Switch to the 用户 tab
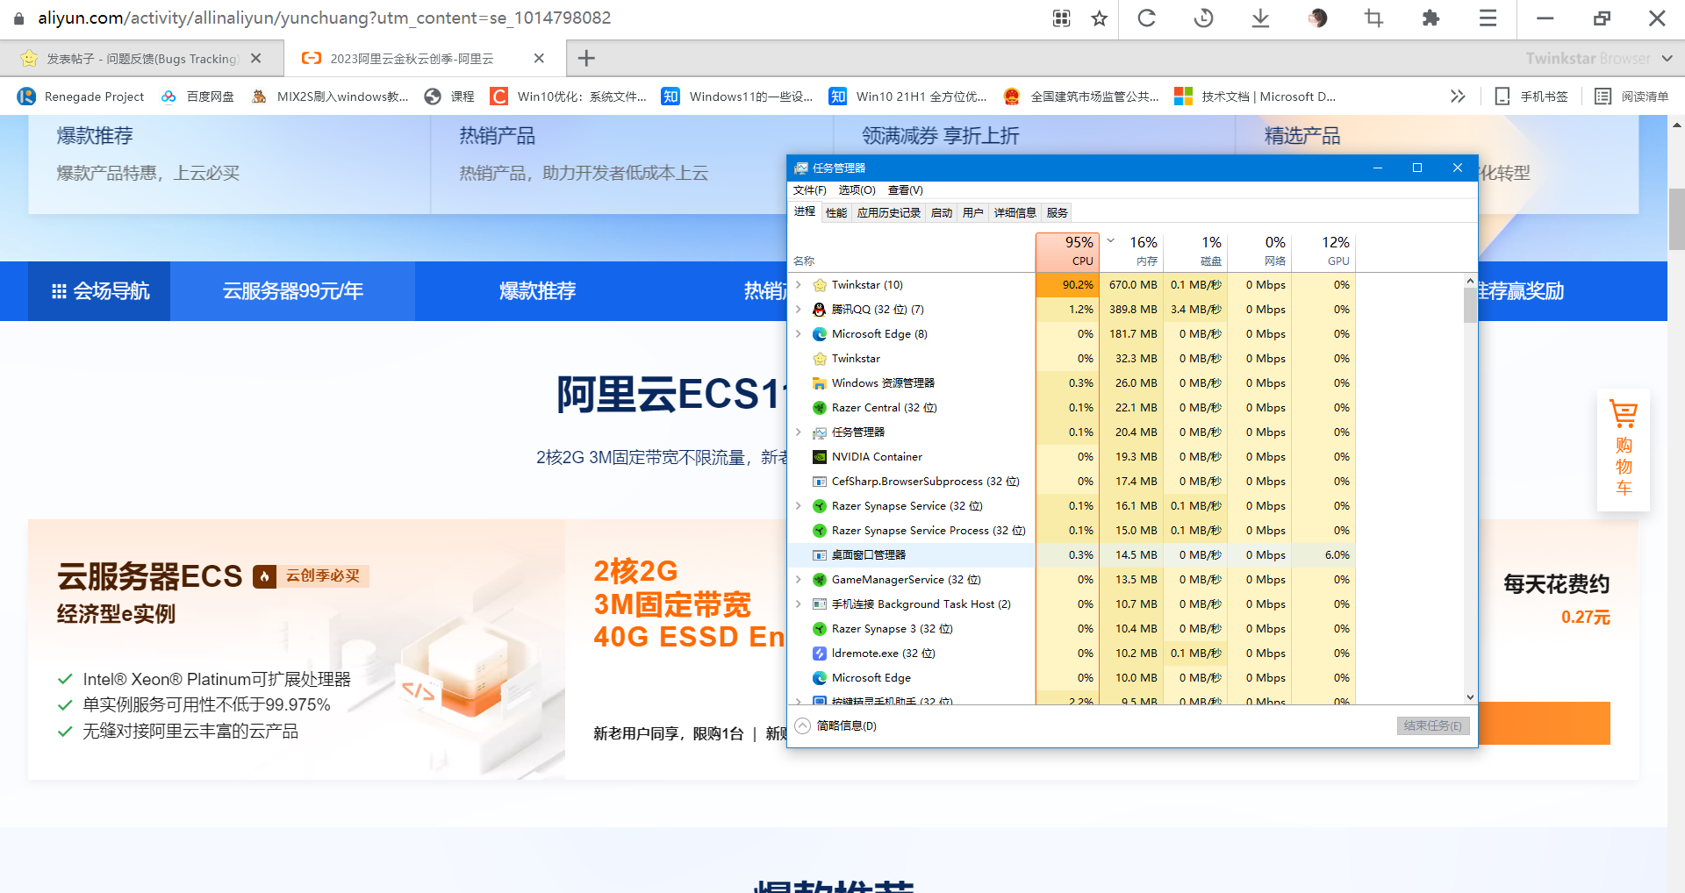The height and width of the screenshot is (893, 1685). click(973, 213)
